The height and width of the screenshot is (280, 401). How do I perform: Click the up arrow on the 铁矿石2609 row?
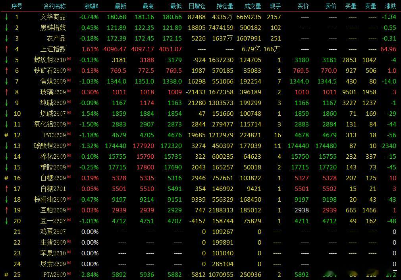[6, 71]
